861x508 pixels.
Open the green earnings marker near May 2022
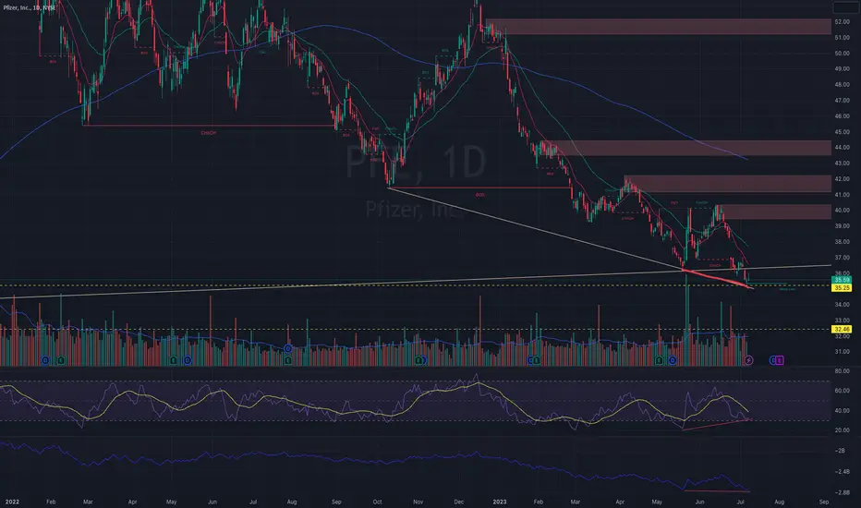pyautogui.click(x=174, y=360)
